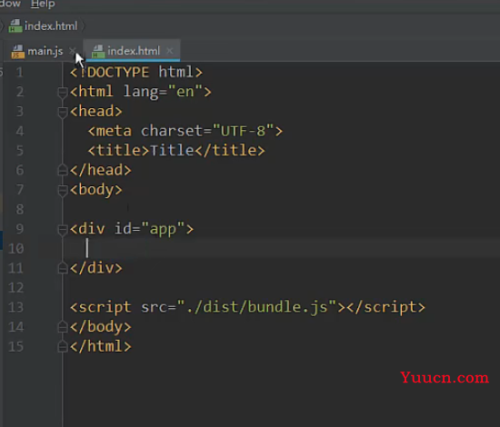Switch to the main.js tab
The image size is (500, 427).
(45, 51)
